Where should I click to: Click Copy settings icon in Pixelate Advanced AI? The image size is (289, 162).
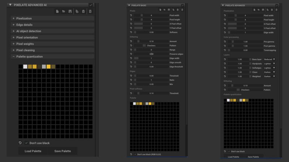pos(77,12)
